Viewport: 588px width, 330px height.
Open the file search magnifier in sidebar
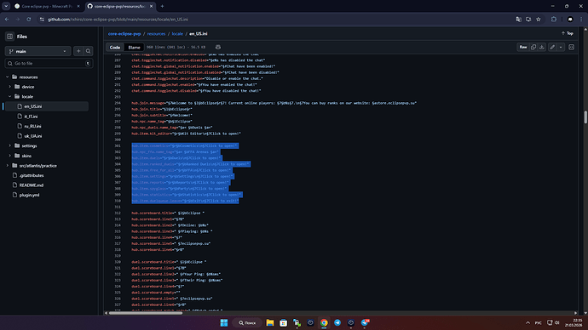88,51
